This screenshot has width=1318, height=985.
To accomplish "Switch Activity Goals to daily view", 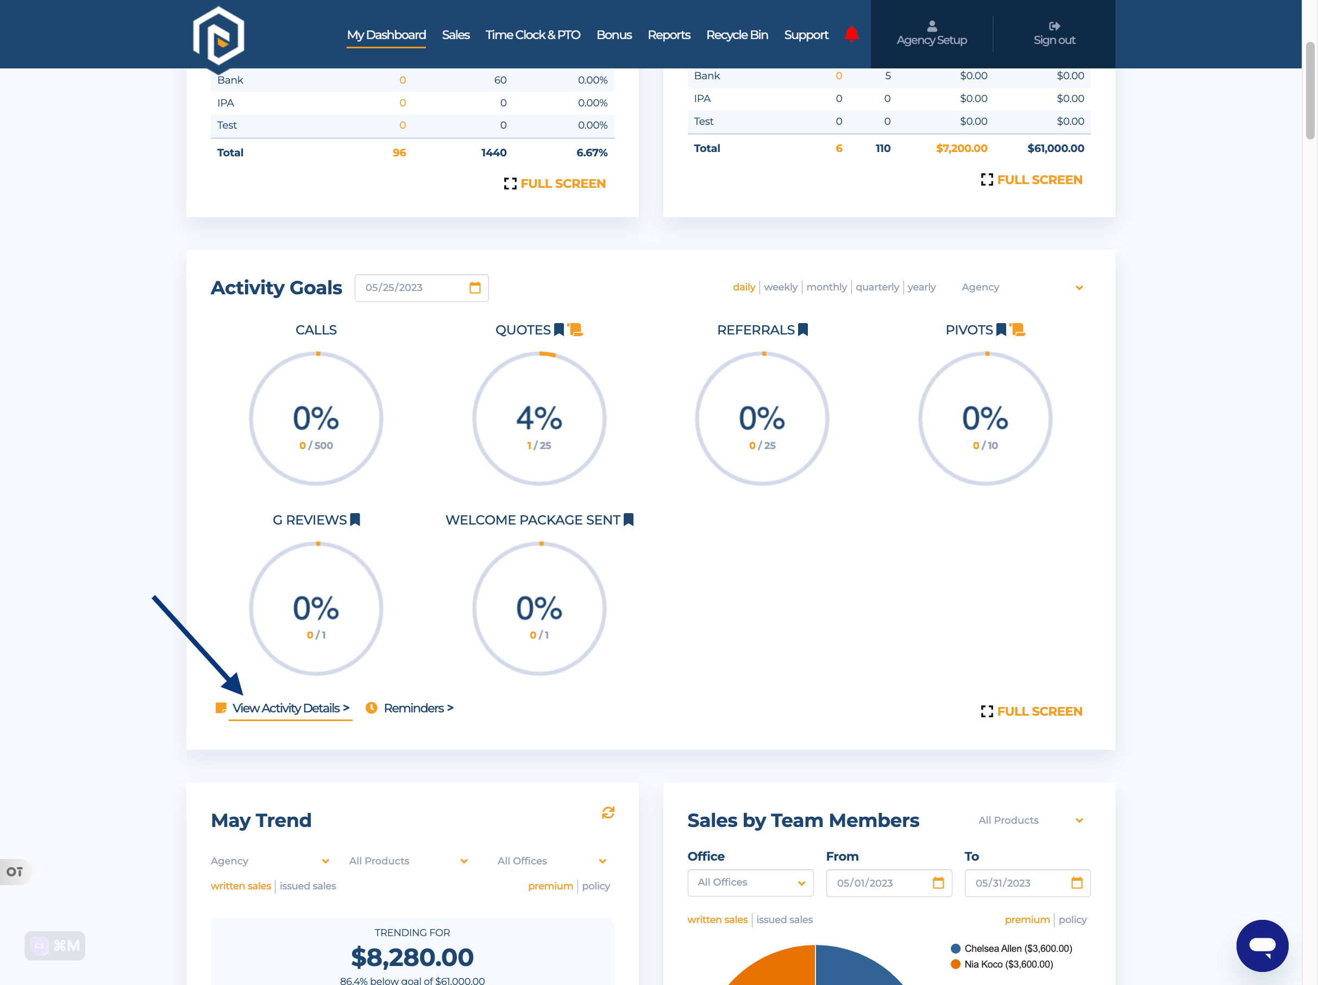I will click(744, 287).
